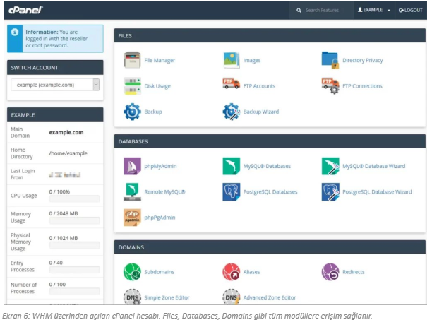Follow the Backup Wizard text link
Image resolution: width=432 pixels, height=332 pixels.
point(261,112)
